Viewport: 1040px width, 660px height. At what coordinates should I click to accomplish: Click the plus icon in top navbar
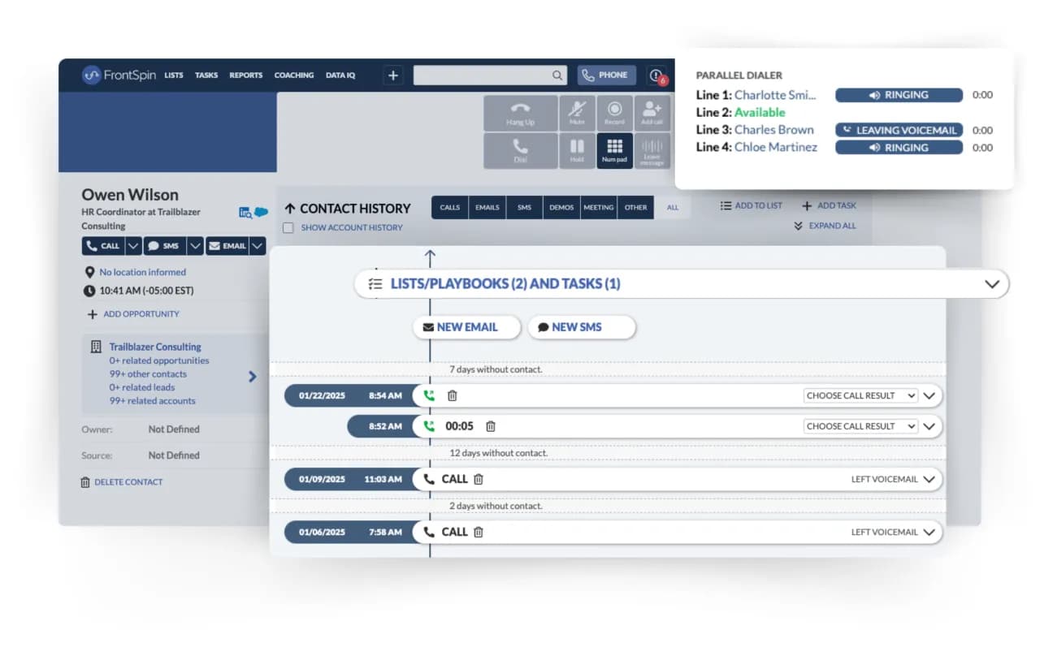click(x=393, y=75)
